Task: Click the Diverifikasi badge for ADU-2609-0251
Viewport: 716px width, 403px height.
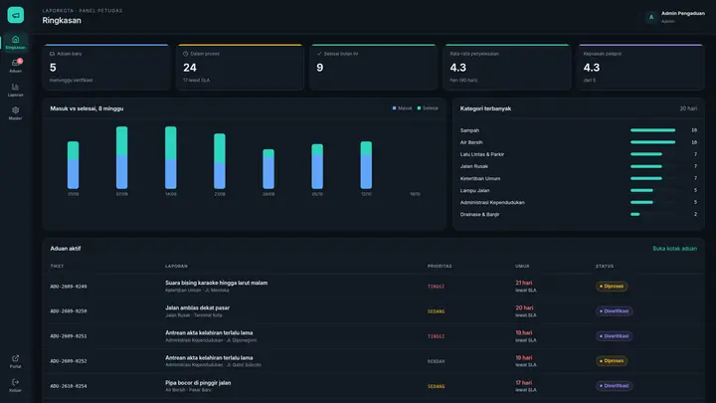Action: click(615, 336)
